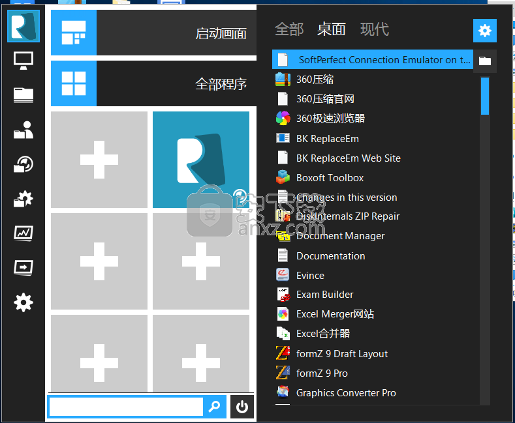This screenshot has width=515, height=423.
Task: Open the folder with gear sidebar icon
Action: point(23,199)
